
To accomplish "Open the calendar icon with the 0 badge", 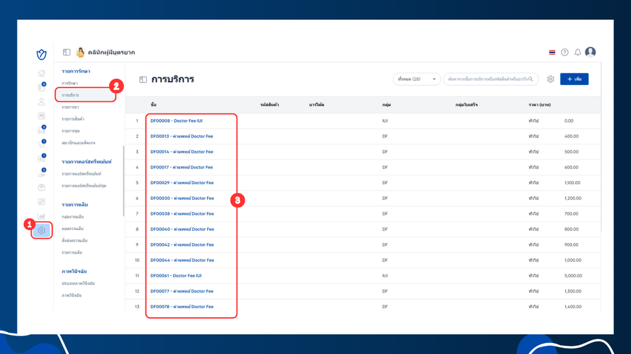I will [x=41, y=87].
